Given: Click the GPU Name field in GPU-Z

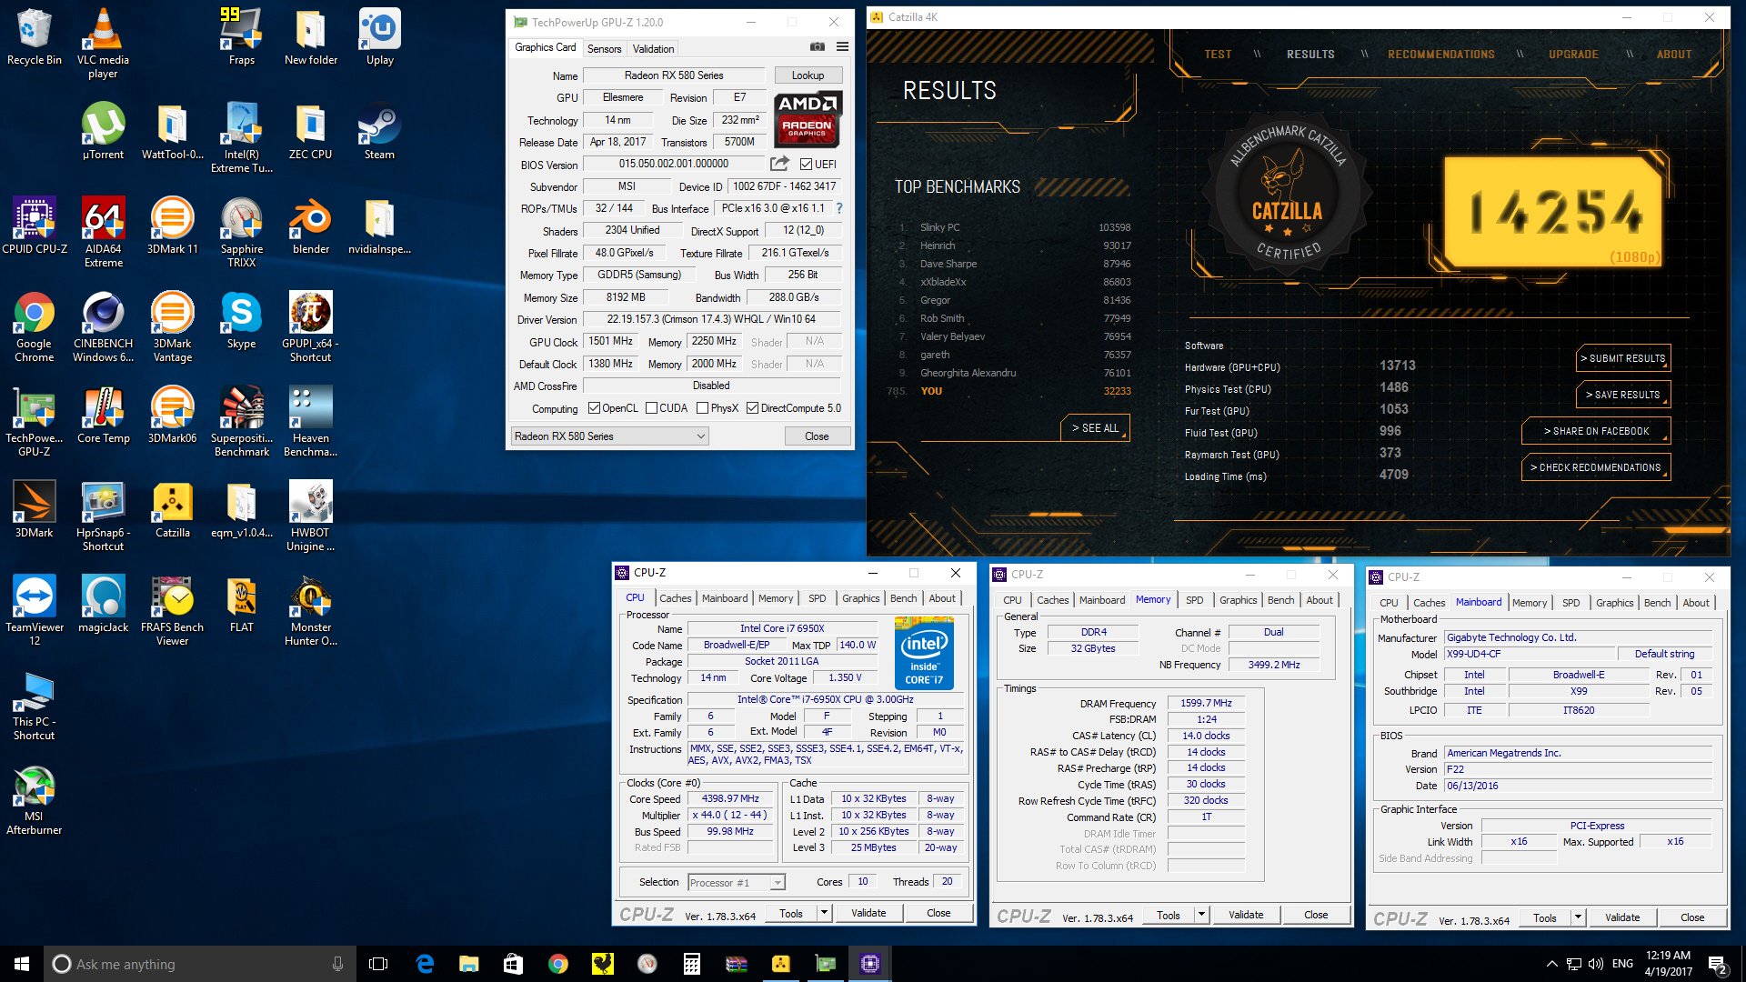Looking at the screenshot, I should (x=674, y=75).
